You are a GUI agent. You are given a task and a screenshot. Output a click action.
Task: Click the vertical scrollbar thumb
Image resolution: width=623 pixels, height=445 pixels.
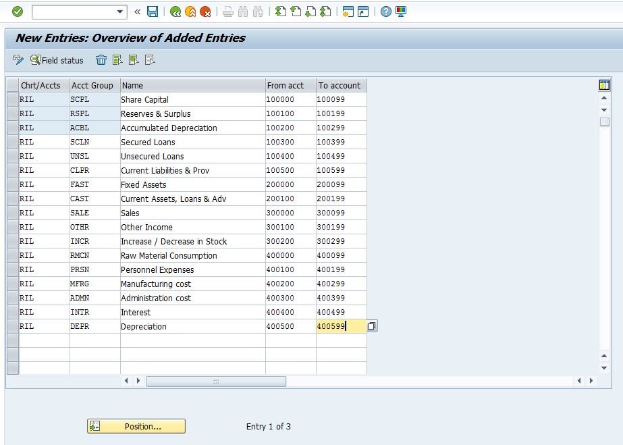604,122
